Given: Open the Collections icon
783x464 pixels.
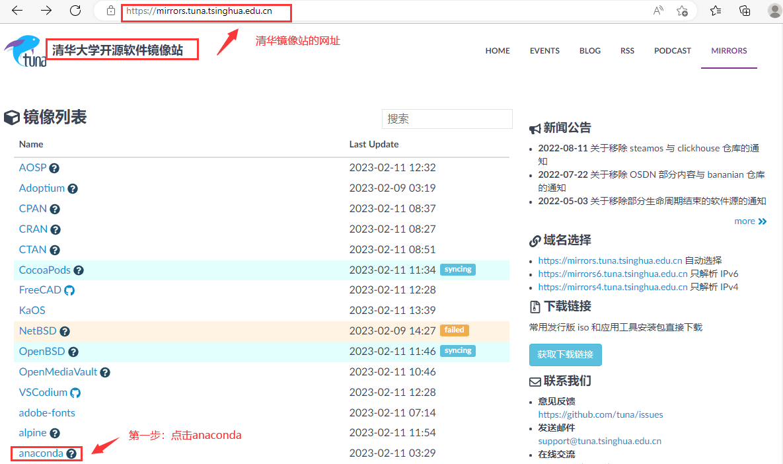Looking at the screenshot, I should coord(745,11).
